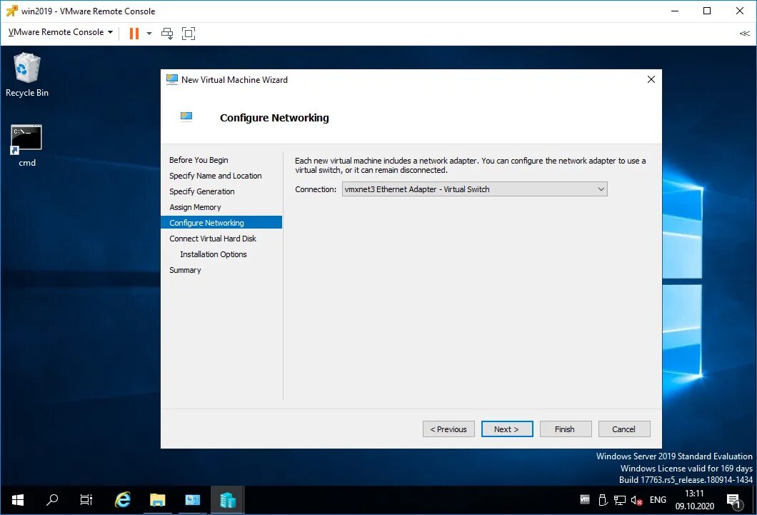
Task: Click the win2019 VMware console title icon
Action: point(11,11)
